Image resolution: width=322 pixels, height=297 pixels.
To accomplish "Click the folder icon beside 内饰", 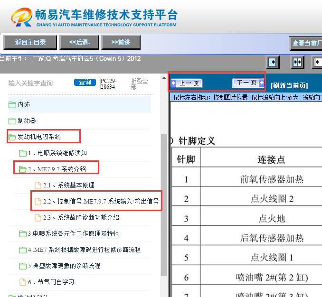I will pos(12,104).
